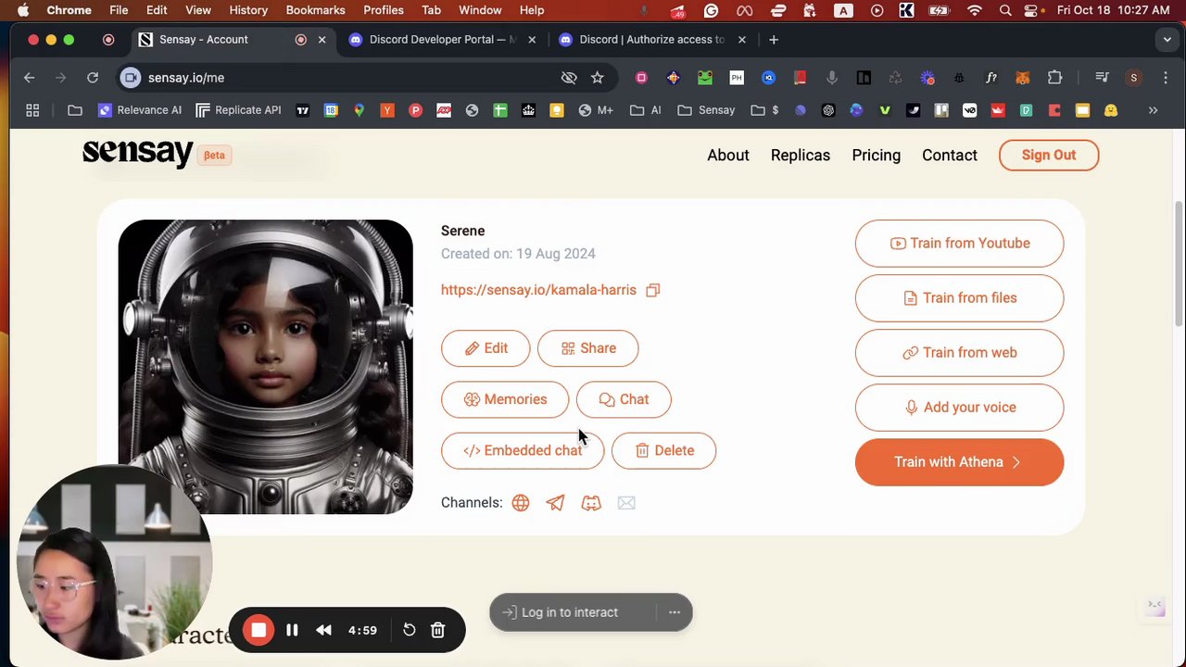
Task: Click Train from Youtube
Action: click(x=959, y=244)
